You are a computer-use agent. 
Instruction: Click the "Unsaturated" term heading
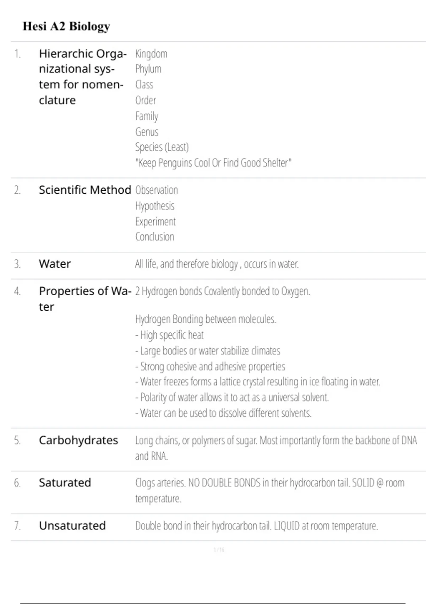coord(72,526)
